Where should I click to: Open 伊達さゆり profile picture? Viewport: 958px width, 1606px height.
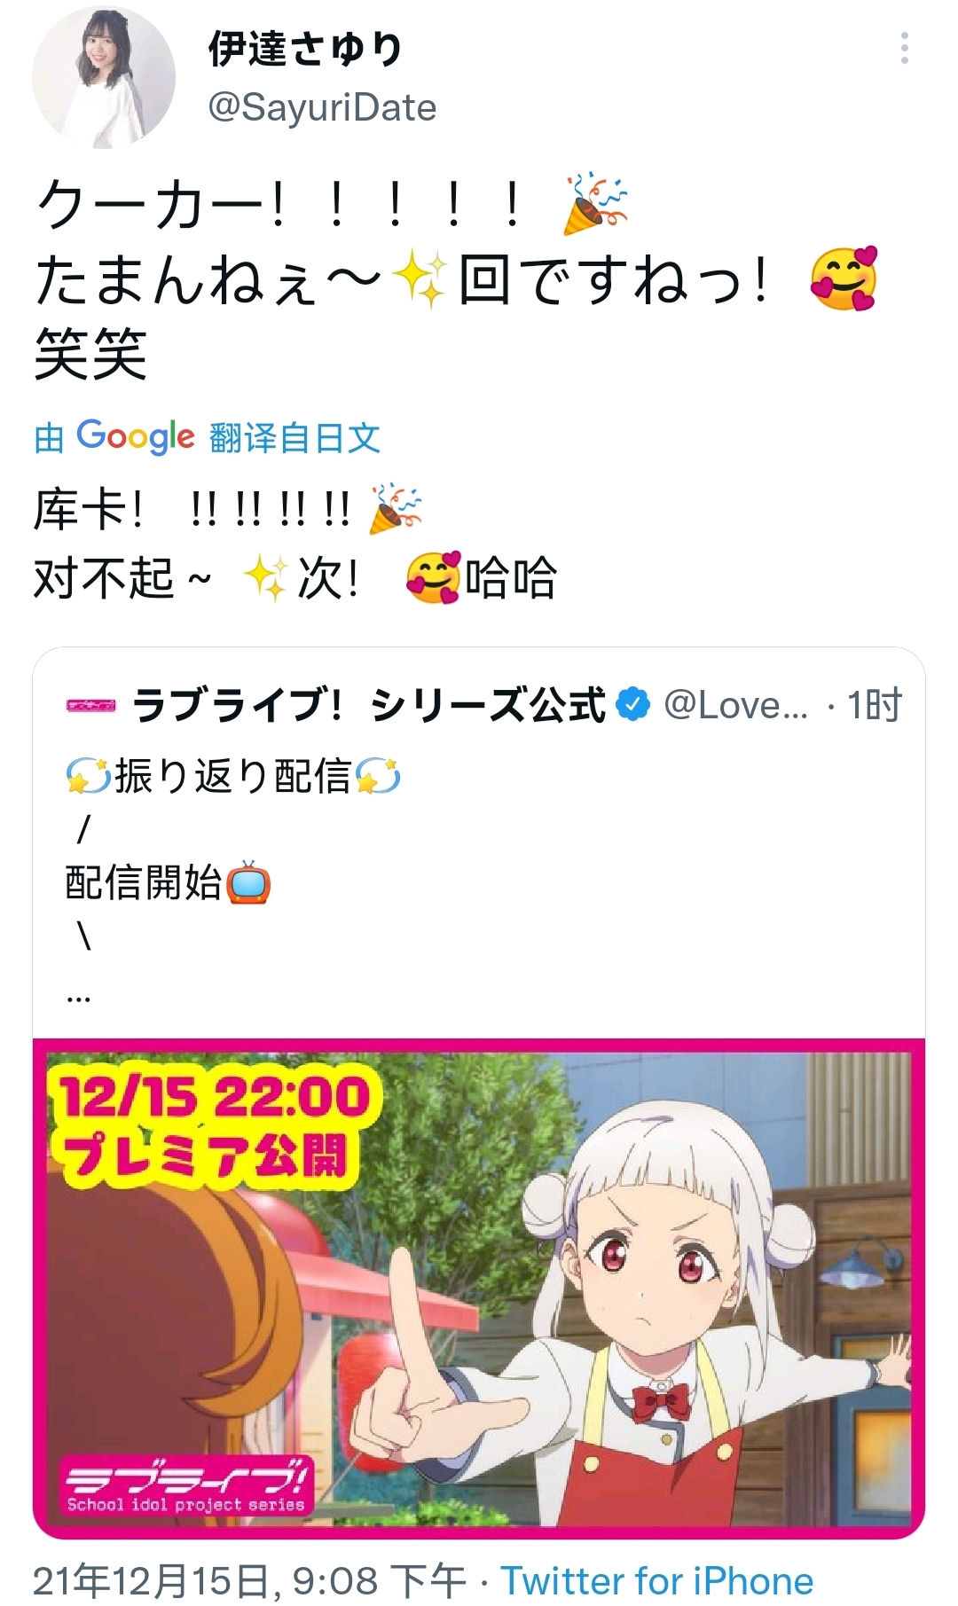104,78
